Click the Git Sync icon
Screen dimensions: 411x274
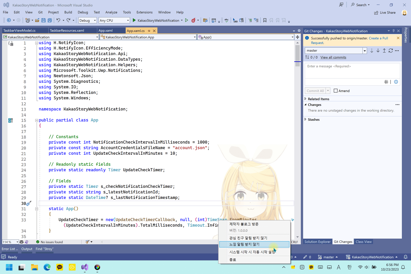391,51
